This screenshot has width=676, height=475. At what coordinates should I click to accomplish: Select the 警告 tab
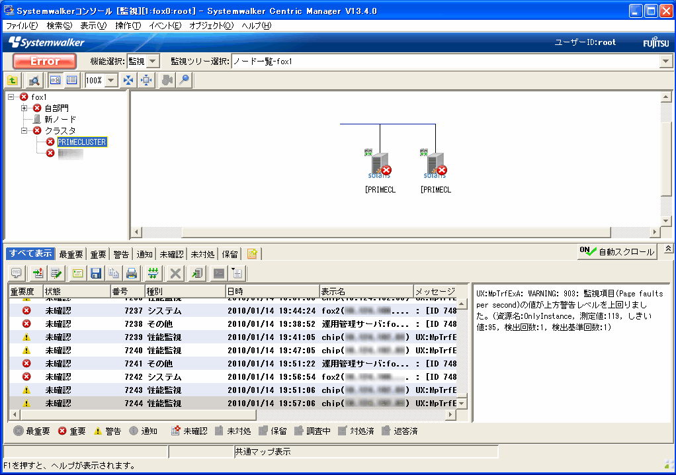pos(121,254)
